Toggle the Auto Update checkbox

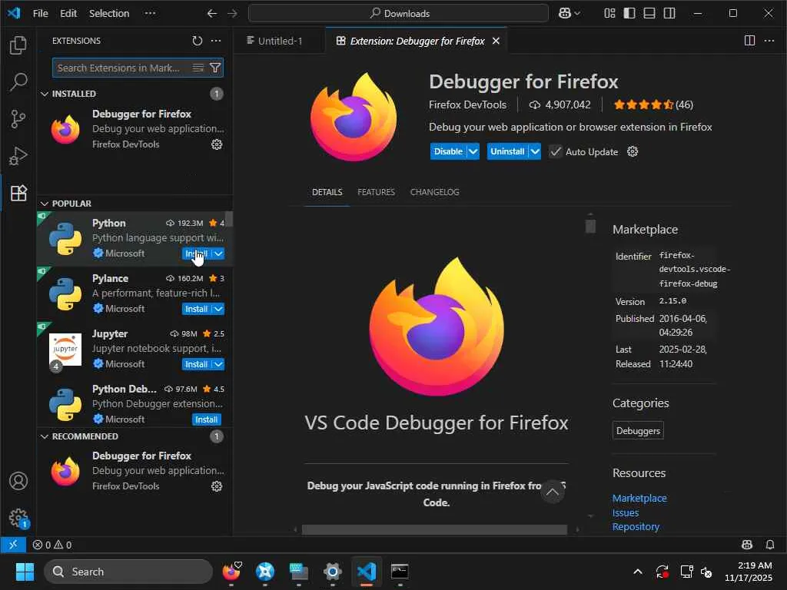555,151
